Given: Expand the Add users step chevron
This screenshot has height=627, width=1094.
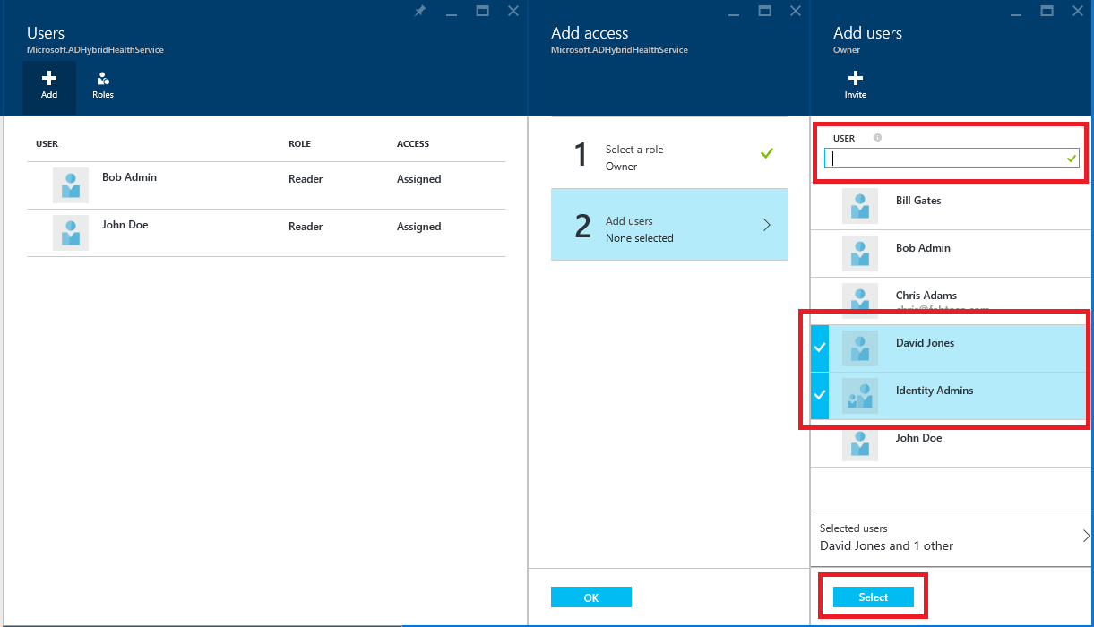Looking at the screenshot, I should click(766, 225).
